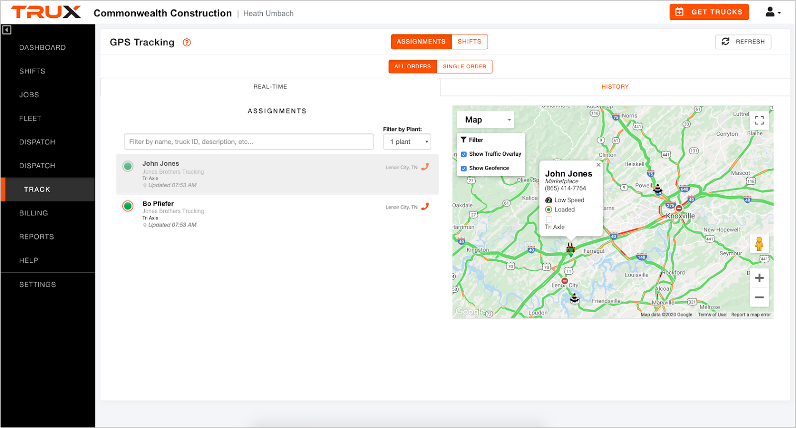The height and width of the screenshot is (428, 796).
Task: Click the assignments filter text field
Action: 249,142
